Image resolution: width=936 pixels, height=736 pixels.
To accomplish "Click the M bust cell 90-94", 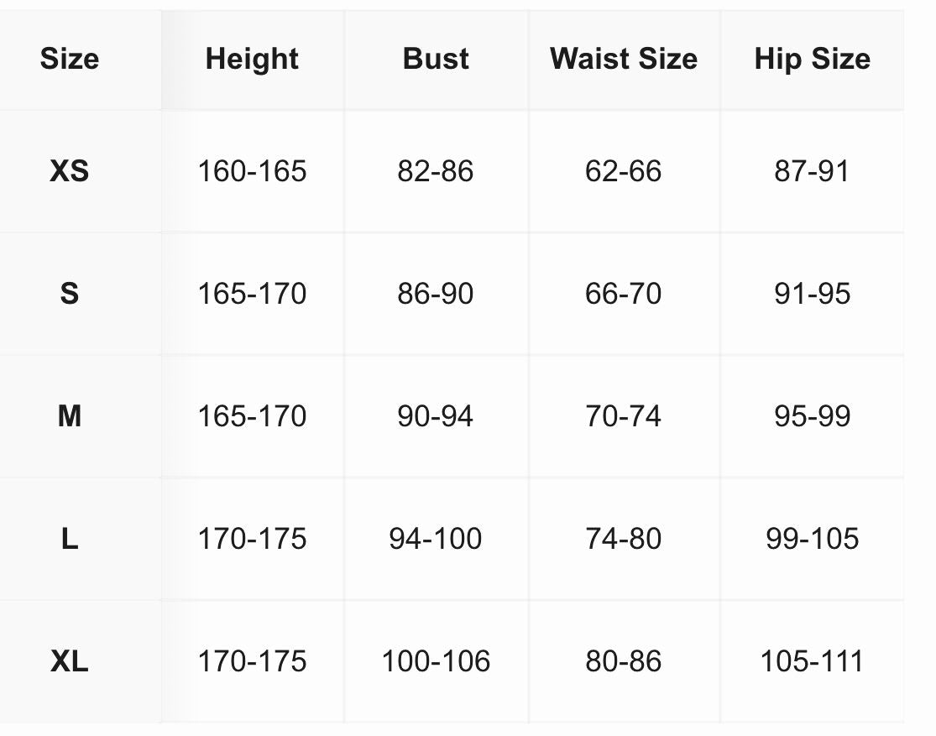I will [436, 416].
